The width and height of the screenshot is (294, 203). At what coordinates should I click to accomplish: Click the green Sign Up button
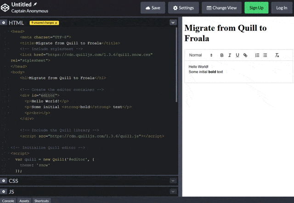point(256,8)
